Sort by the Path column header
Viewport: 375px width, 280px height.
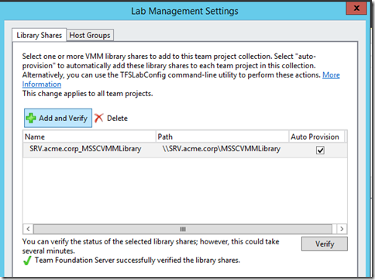222,137
